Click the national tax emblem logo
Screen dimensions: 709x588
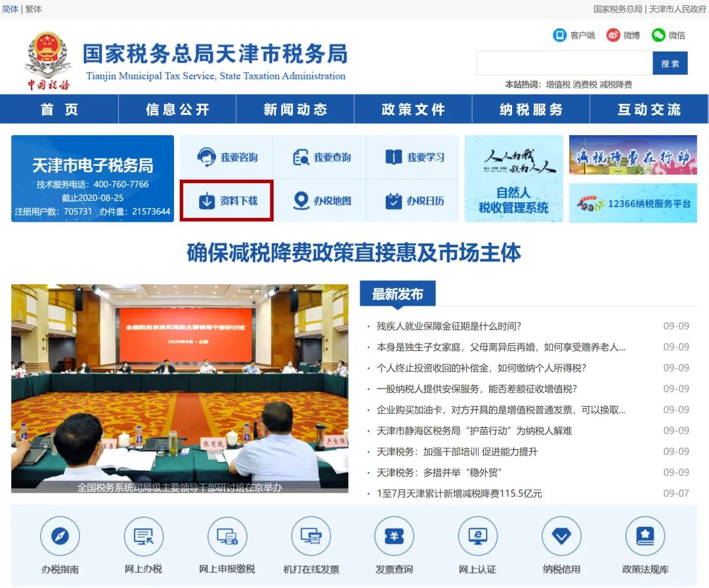[x=49, y=60]
